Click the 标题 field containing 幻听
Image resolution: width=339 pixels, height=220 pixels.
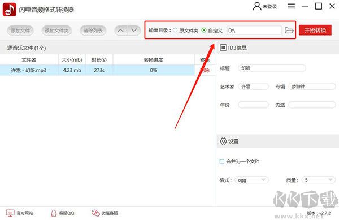point(272,68)
